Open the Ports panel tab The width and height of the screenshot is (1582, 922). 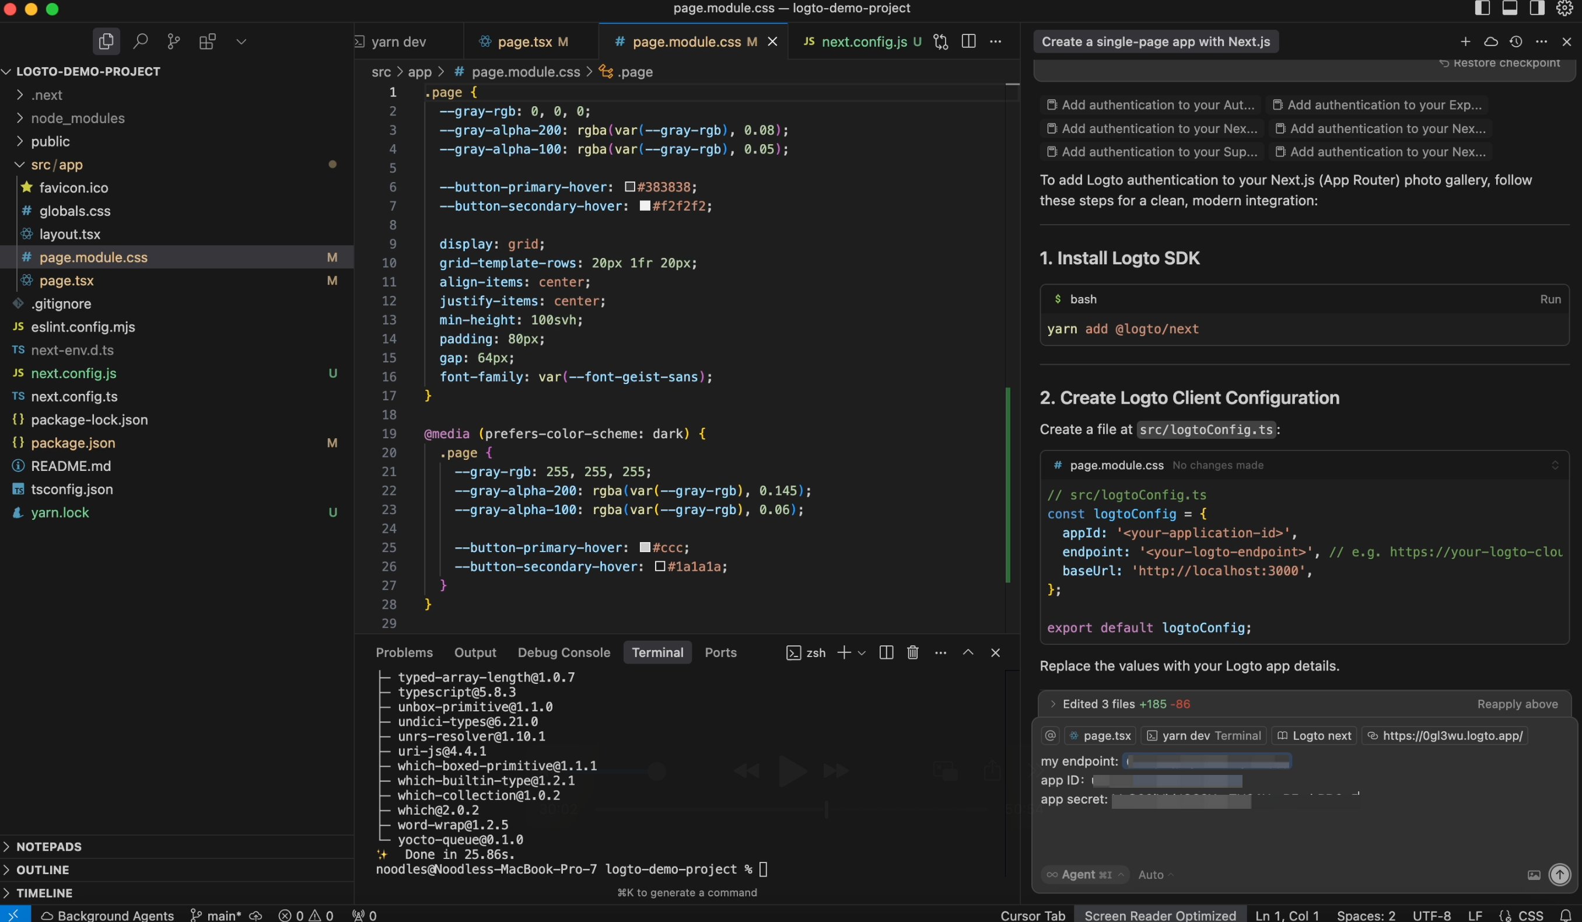coord(720,652)
